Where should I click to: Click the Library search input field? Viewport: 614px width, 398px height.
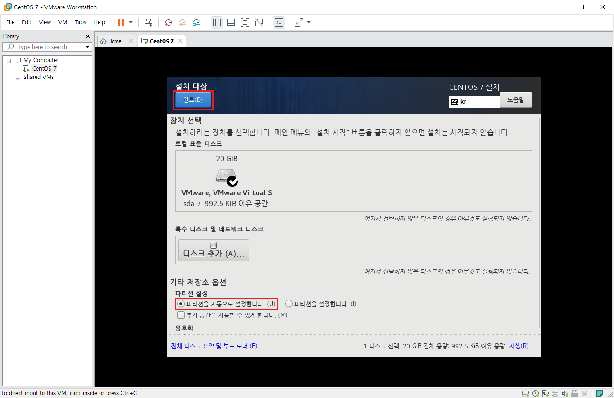tap(47, 47)
